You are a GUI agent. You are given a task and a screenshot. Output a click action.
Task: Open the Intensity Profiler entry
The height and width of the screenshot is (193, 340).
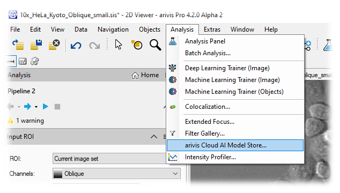(x=235, y=157)
